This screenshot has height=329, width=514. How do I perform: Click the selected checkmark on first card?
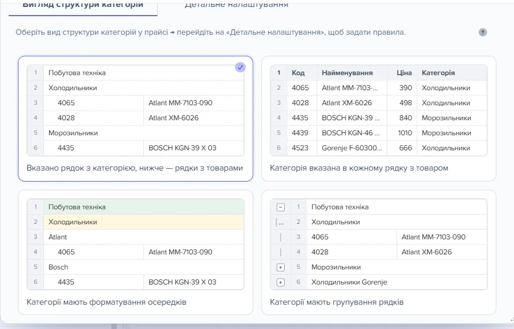pos(240,67)
